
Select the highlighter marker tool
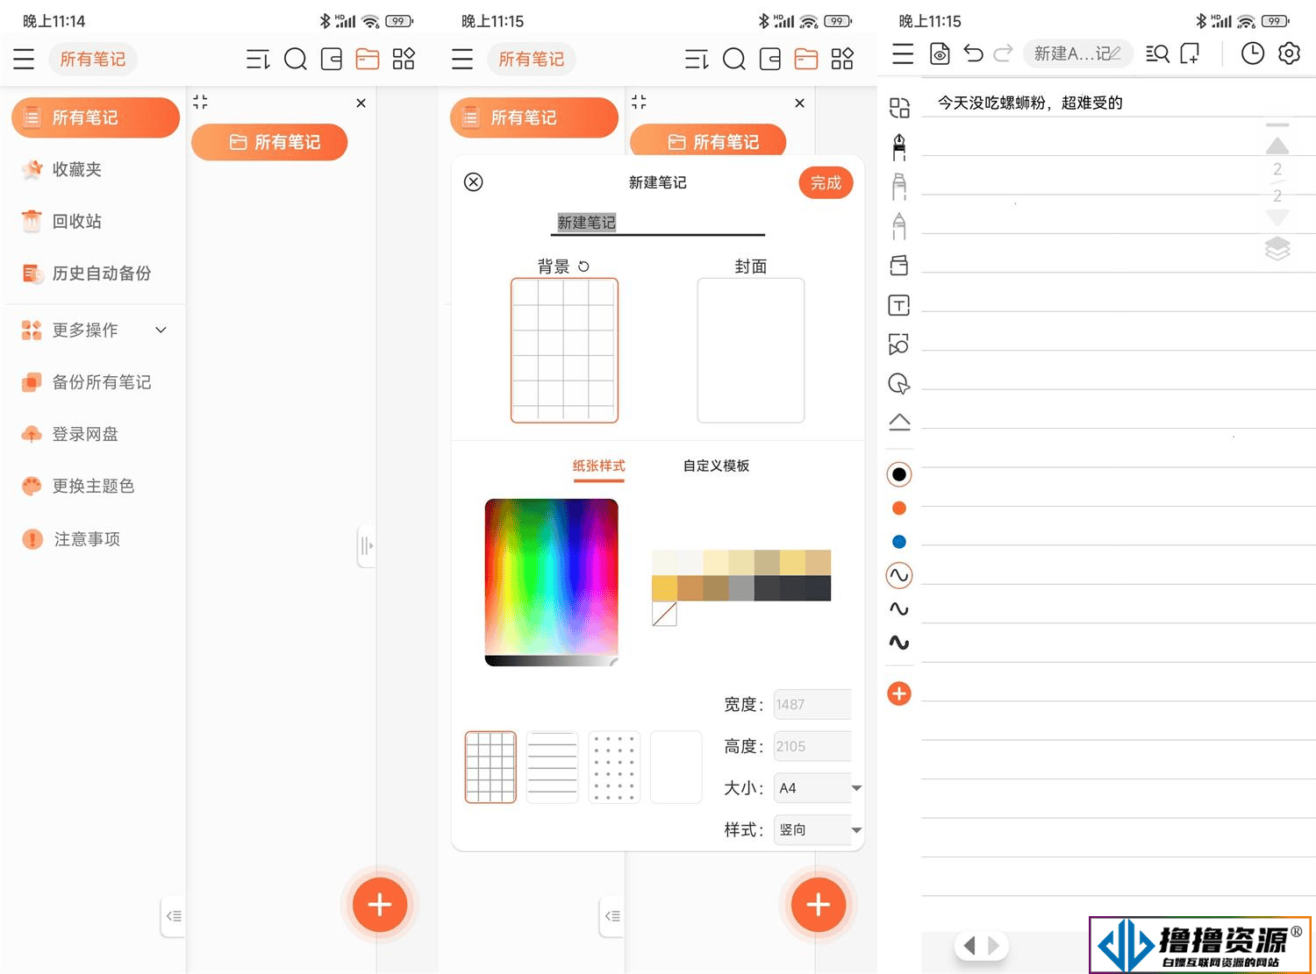tap(898, 187)
